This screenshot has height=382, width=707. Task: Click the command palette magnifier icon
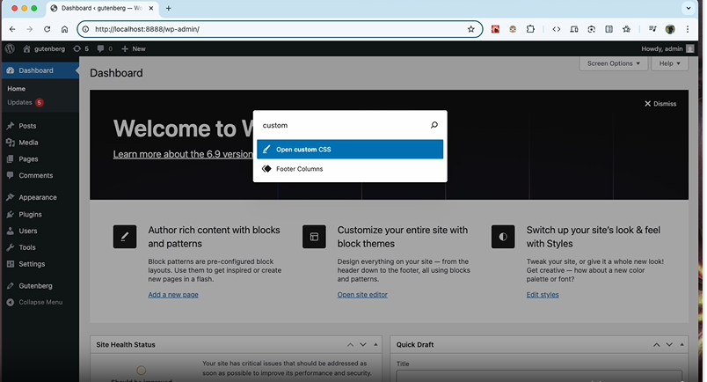pyautogui.click(x=434, y=125)
